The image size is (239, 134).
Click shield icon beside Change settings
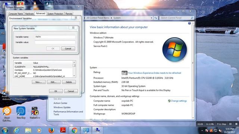(x=169, y=101)
